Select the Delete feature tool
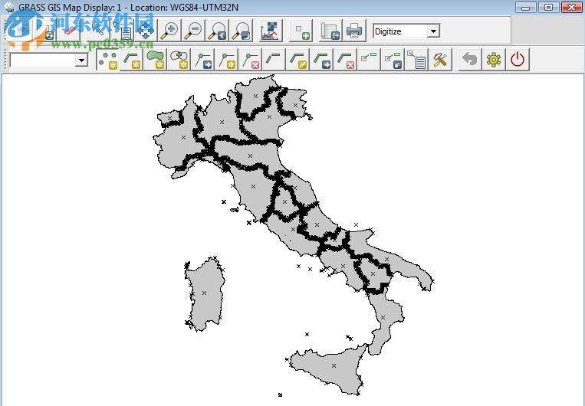The image size is (585, 406). point(346,60)
